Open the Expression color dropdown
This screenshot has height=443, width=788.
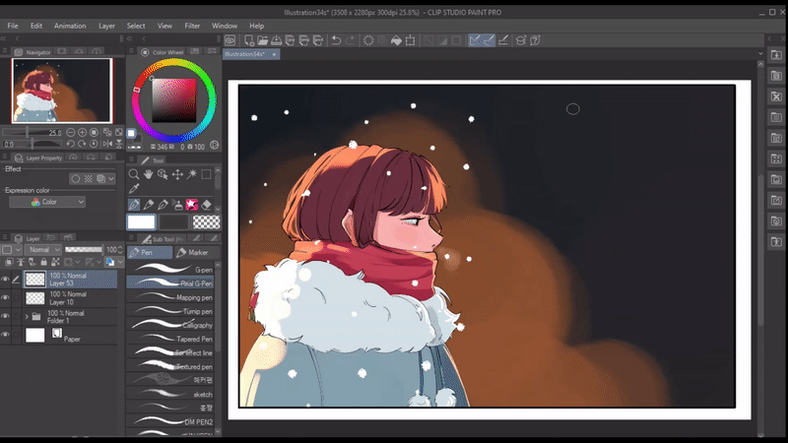[x=47, y=202]
